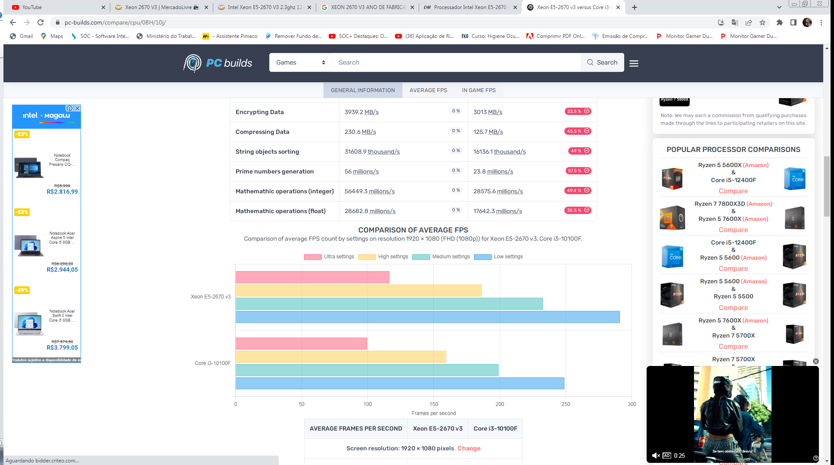The height and width of the screenshot is (465, 834).
Task: Click the Core i3-10100F Ultra settings bar
Action: click(x=301, y=343)
